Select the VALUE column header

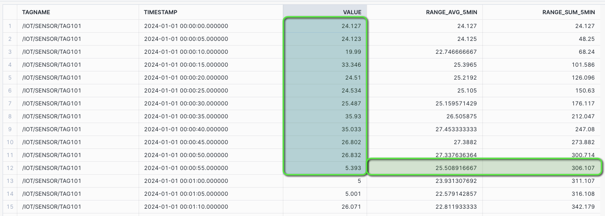[x=325, y=12]
